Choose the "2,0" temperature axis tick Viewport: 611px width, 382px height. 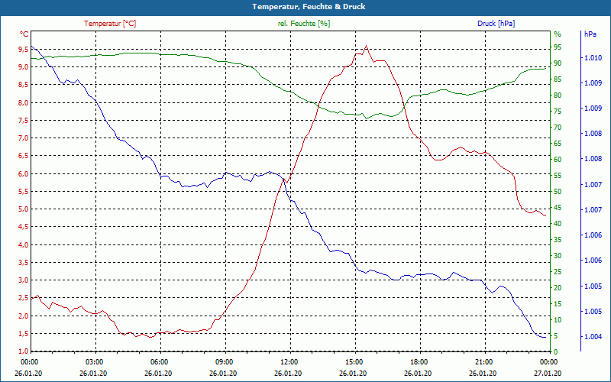24,316
